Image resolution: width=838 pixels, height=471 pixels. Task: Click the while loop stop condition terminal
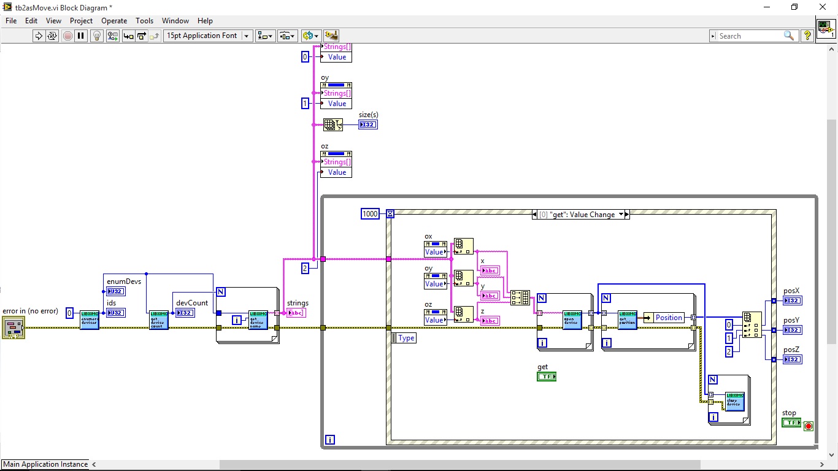808,426
